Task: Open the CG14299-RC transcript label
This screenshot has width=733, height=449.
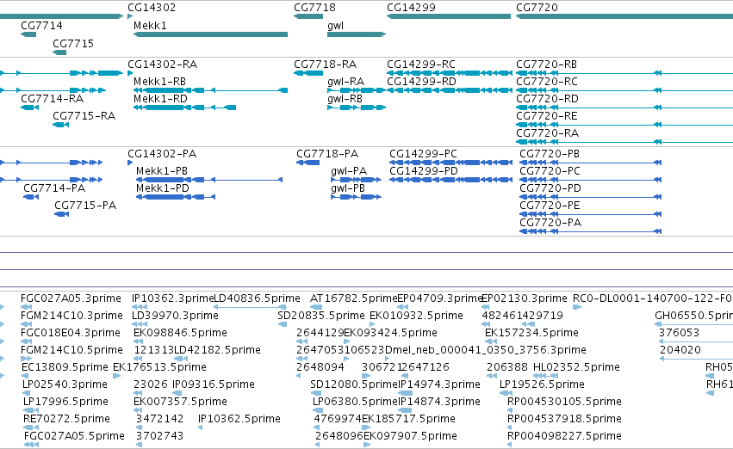Action: (x=420, y=64)
